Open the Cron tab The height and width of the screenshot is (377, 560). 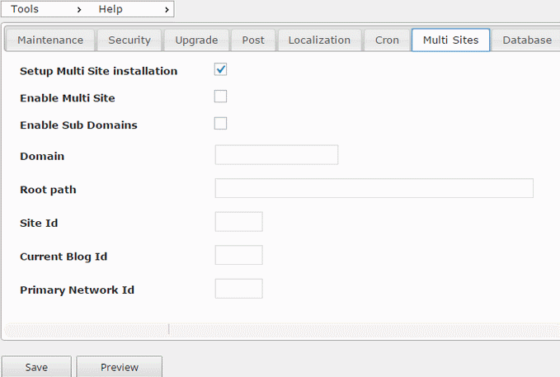tap(387, 40)
